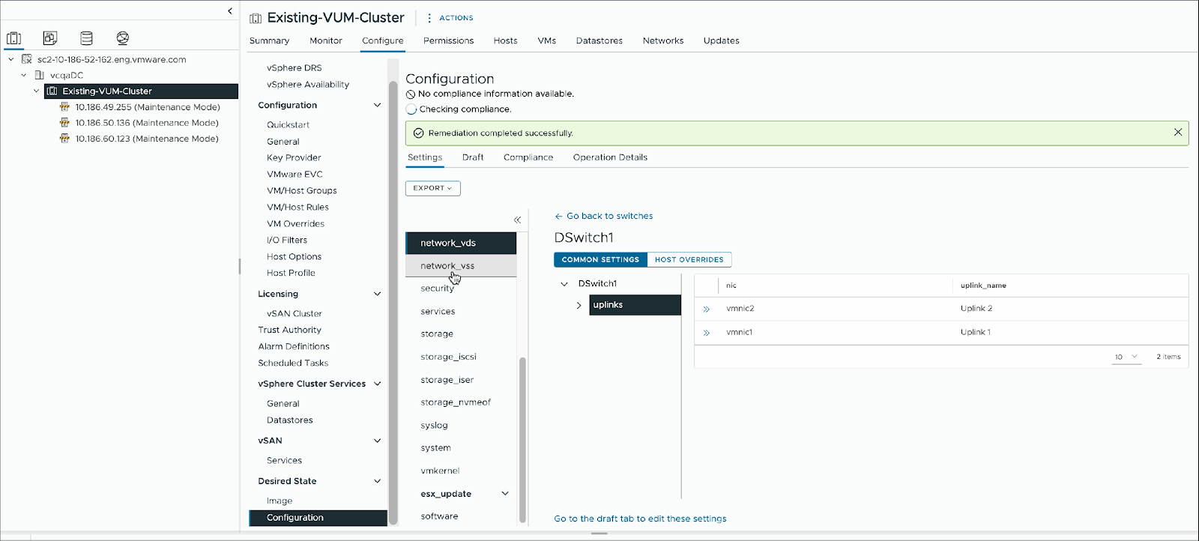This screenshot has height=541, width=1199.
Task: Expand details for the vmnic2 row
Action: click(x=706, y=309)
